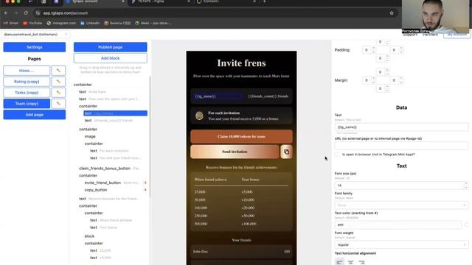472x265 pixels.
Task: Click Send invitation button in preview
Action: [235, 152]
